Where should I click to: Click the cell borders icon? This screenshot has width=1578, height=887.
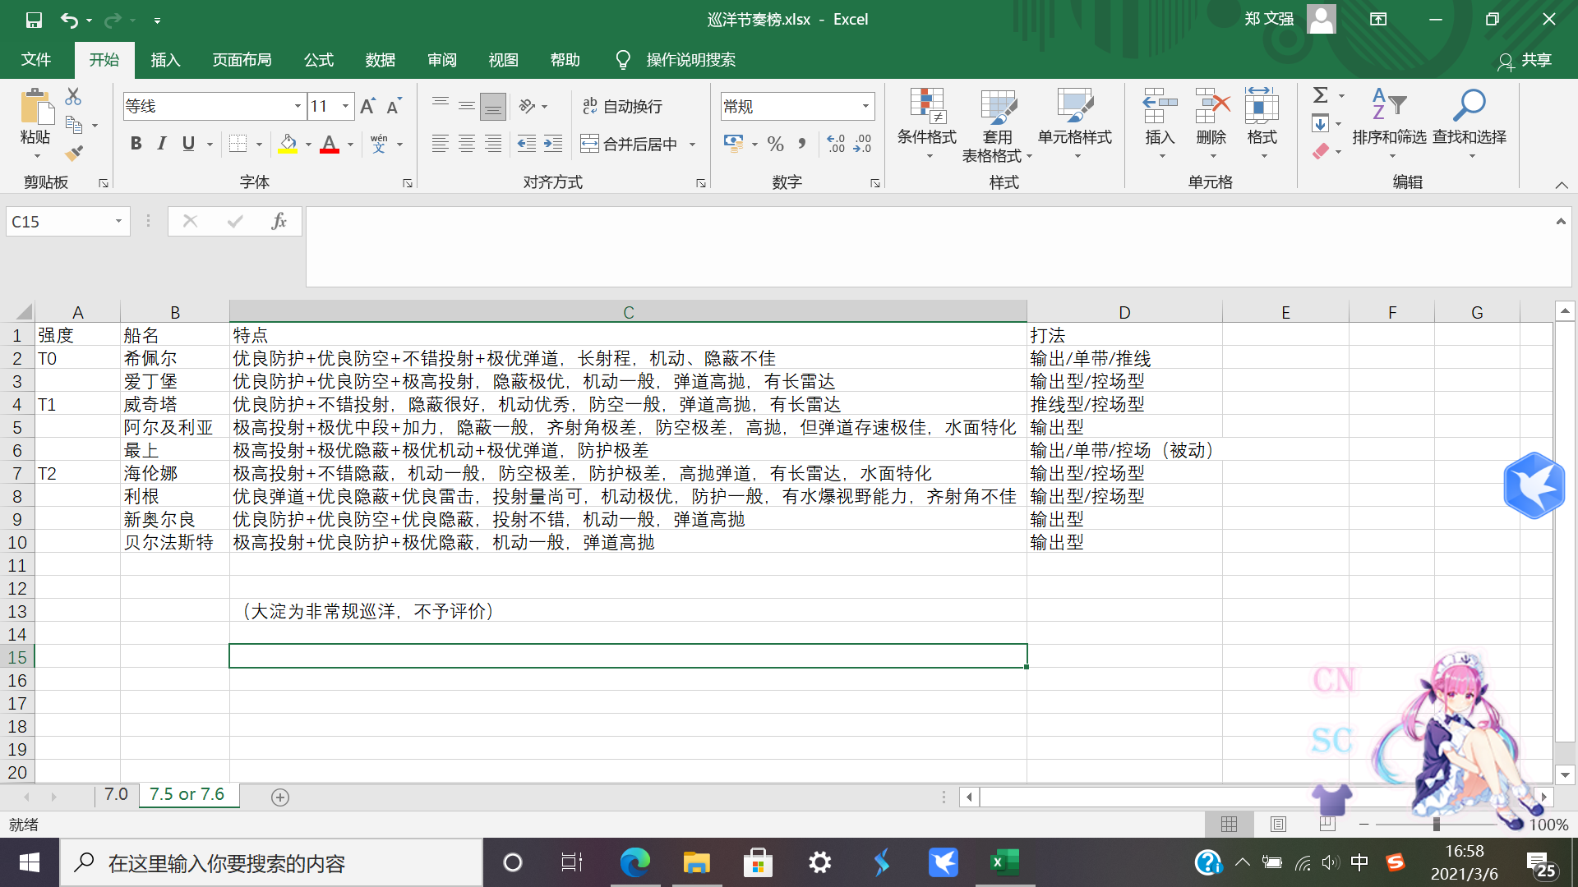[238, 144]
